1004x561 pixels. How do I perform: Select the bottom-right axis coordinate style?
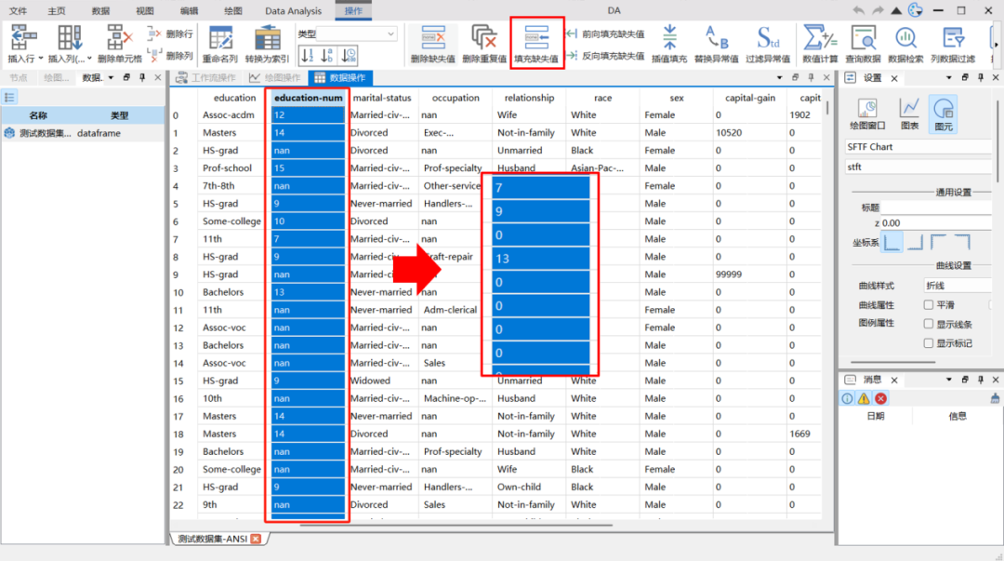916,242
